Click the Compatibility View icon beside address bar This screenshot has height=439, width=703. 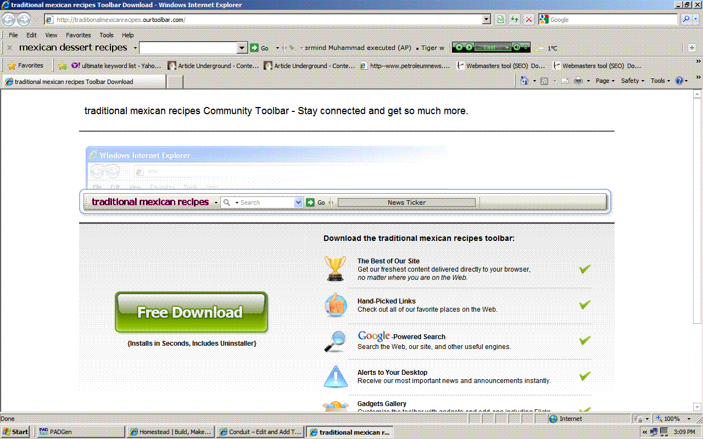click(500, 20)
